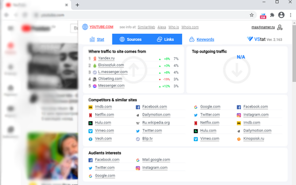This screenshot has width=296, height=185.
Task: Click Eksisozluk.com traffic source
Action: point(111,65)
